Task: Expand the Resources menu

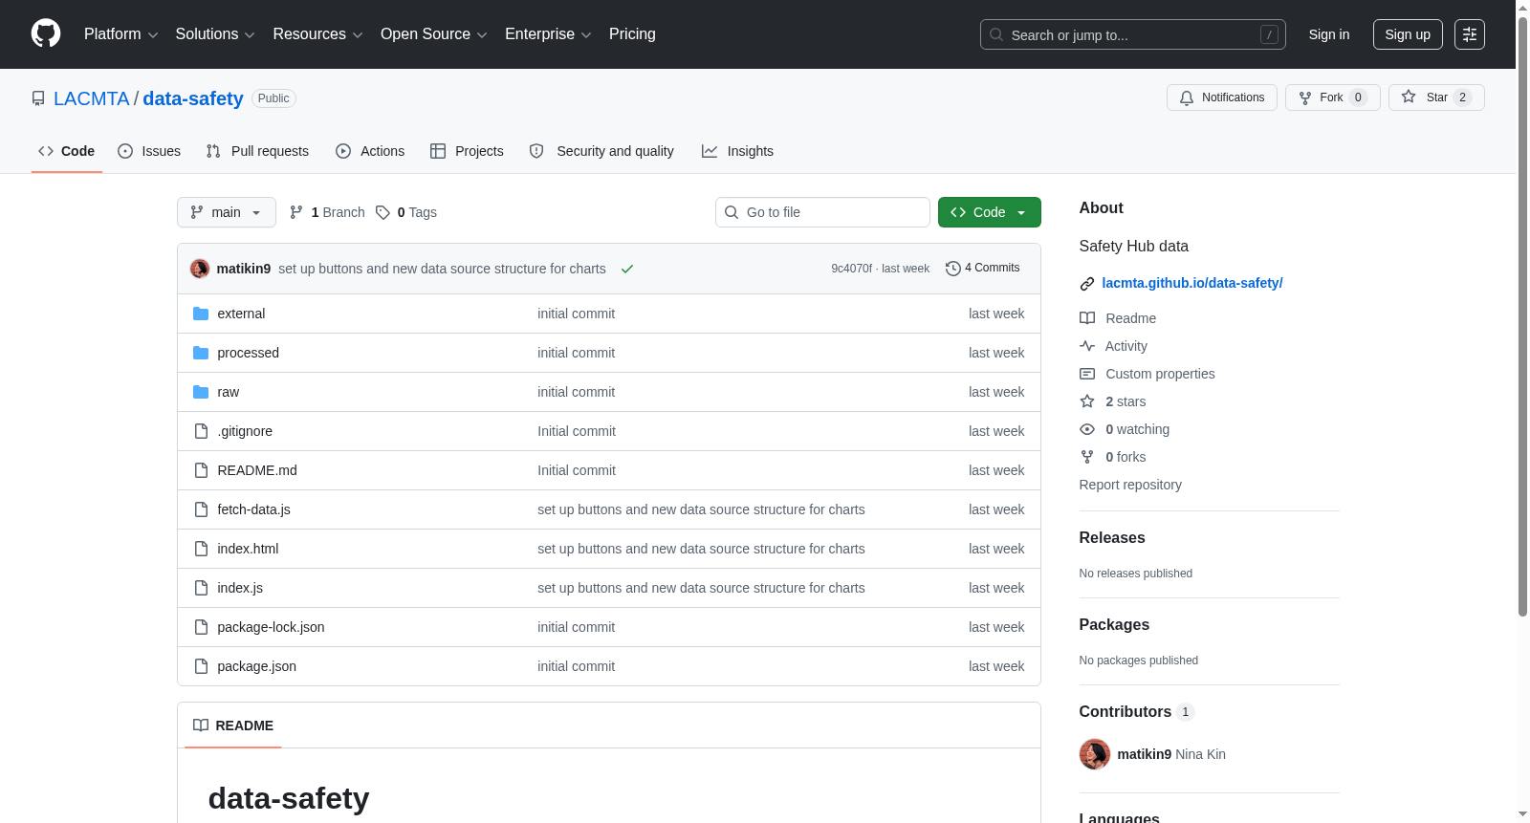Action: (x=317, y=34)
